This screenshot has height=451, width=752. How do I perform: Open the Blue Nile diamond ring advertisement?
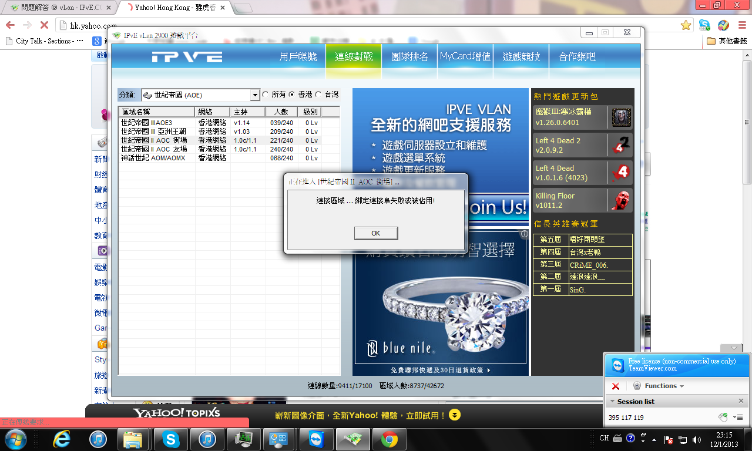pyautogui.click(x=441, y=302)
